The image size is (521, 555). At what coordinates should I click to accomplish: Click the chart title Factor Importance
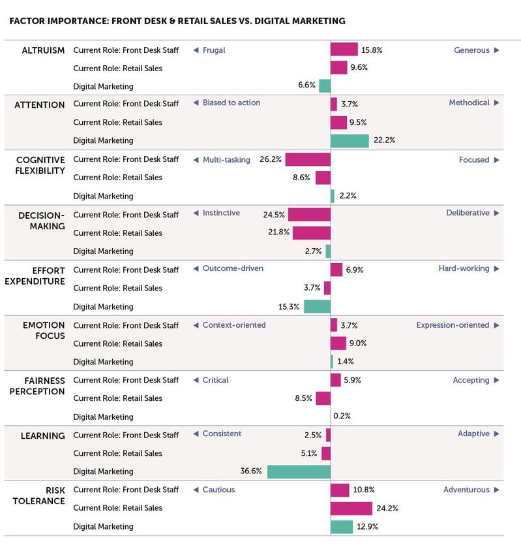177,21
